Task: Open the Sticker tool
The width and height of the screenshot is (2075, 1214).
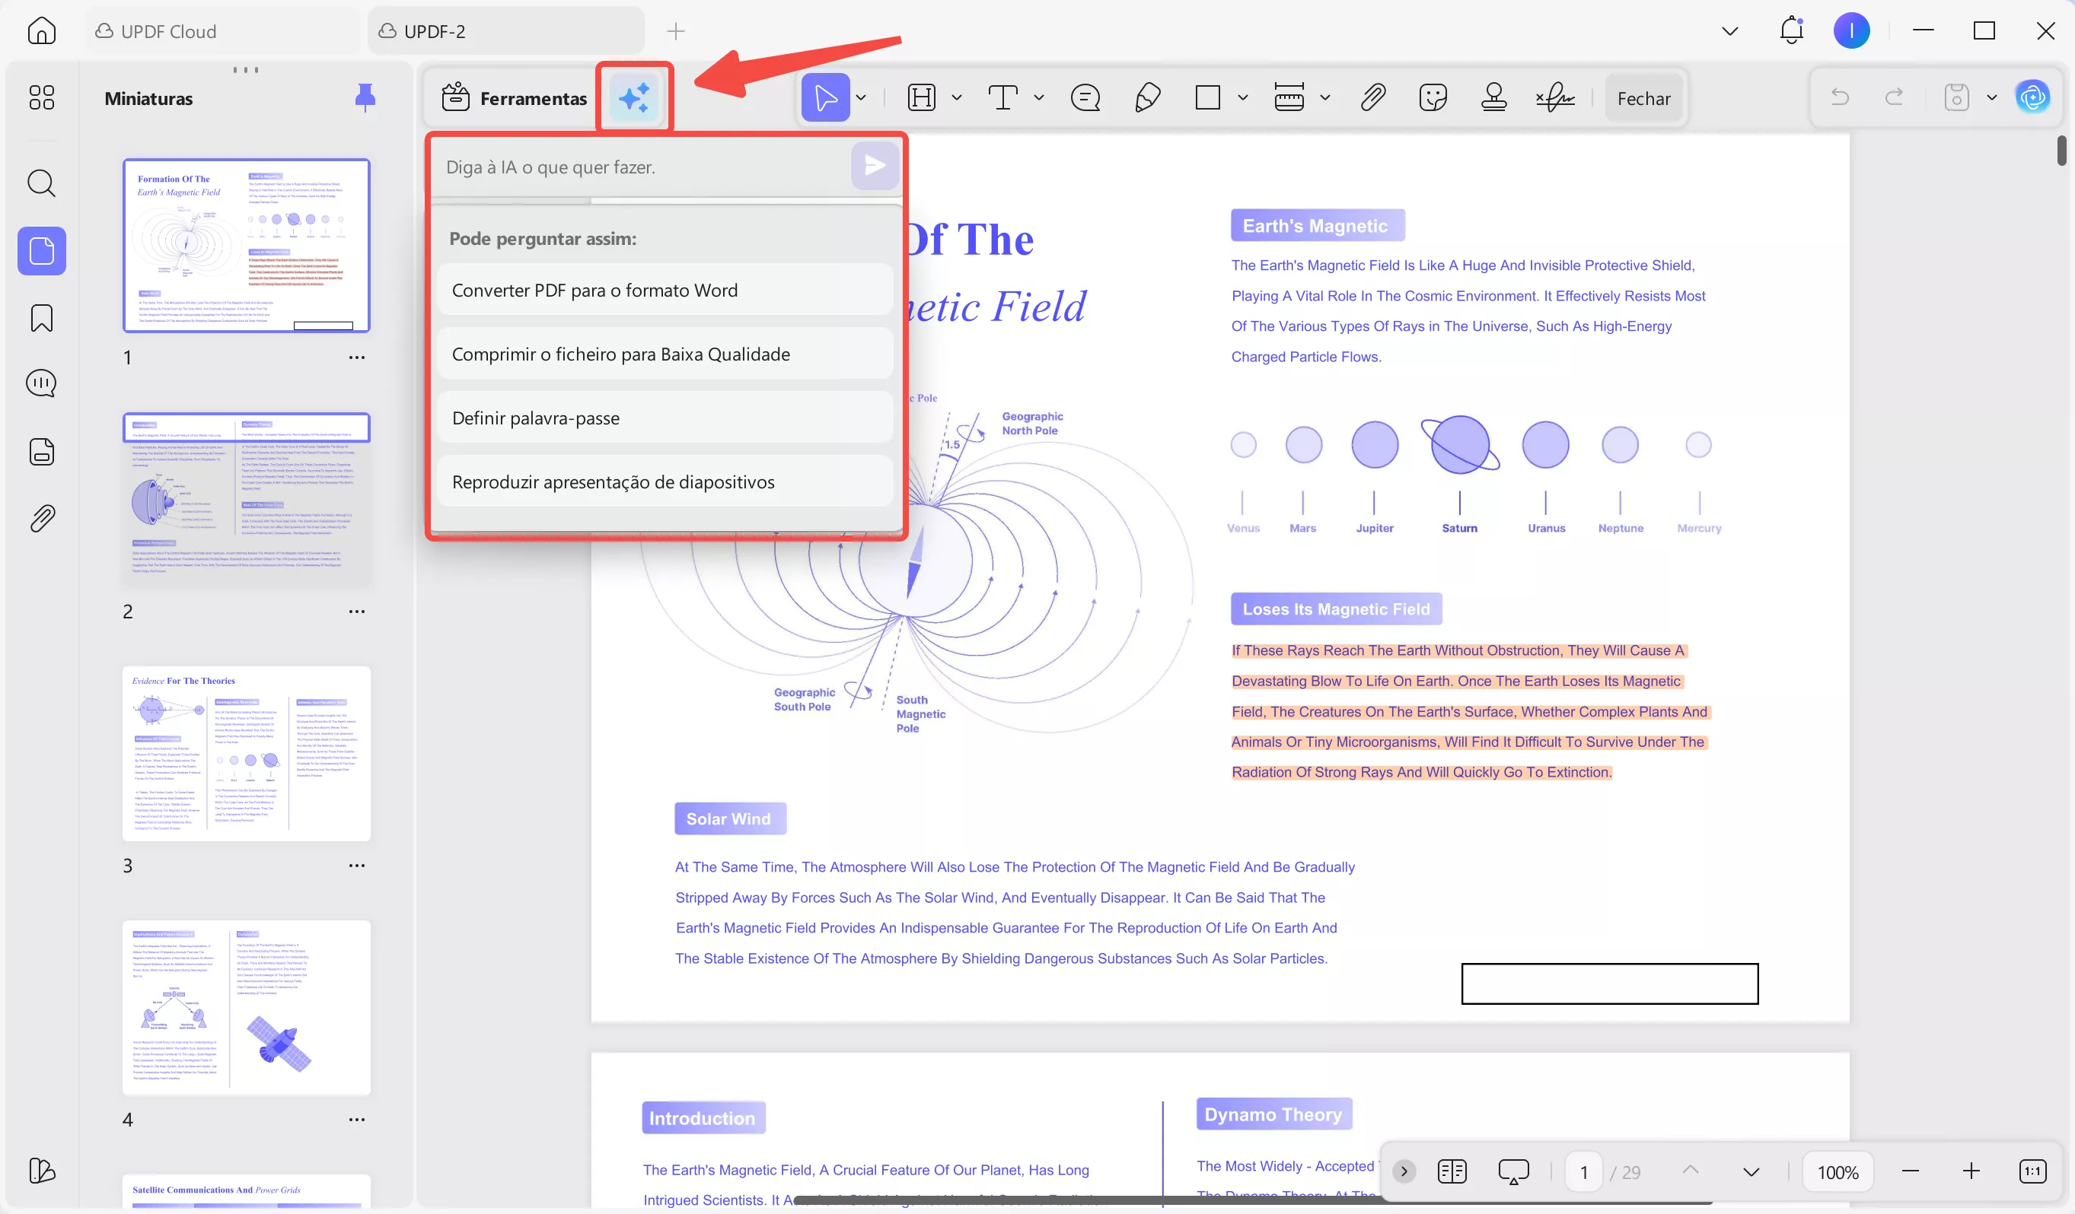Action: click(1433, 98)
